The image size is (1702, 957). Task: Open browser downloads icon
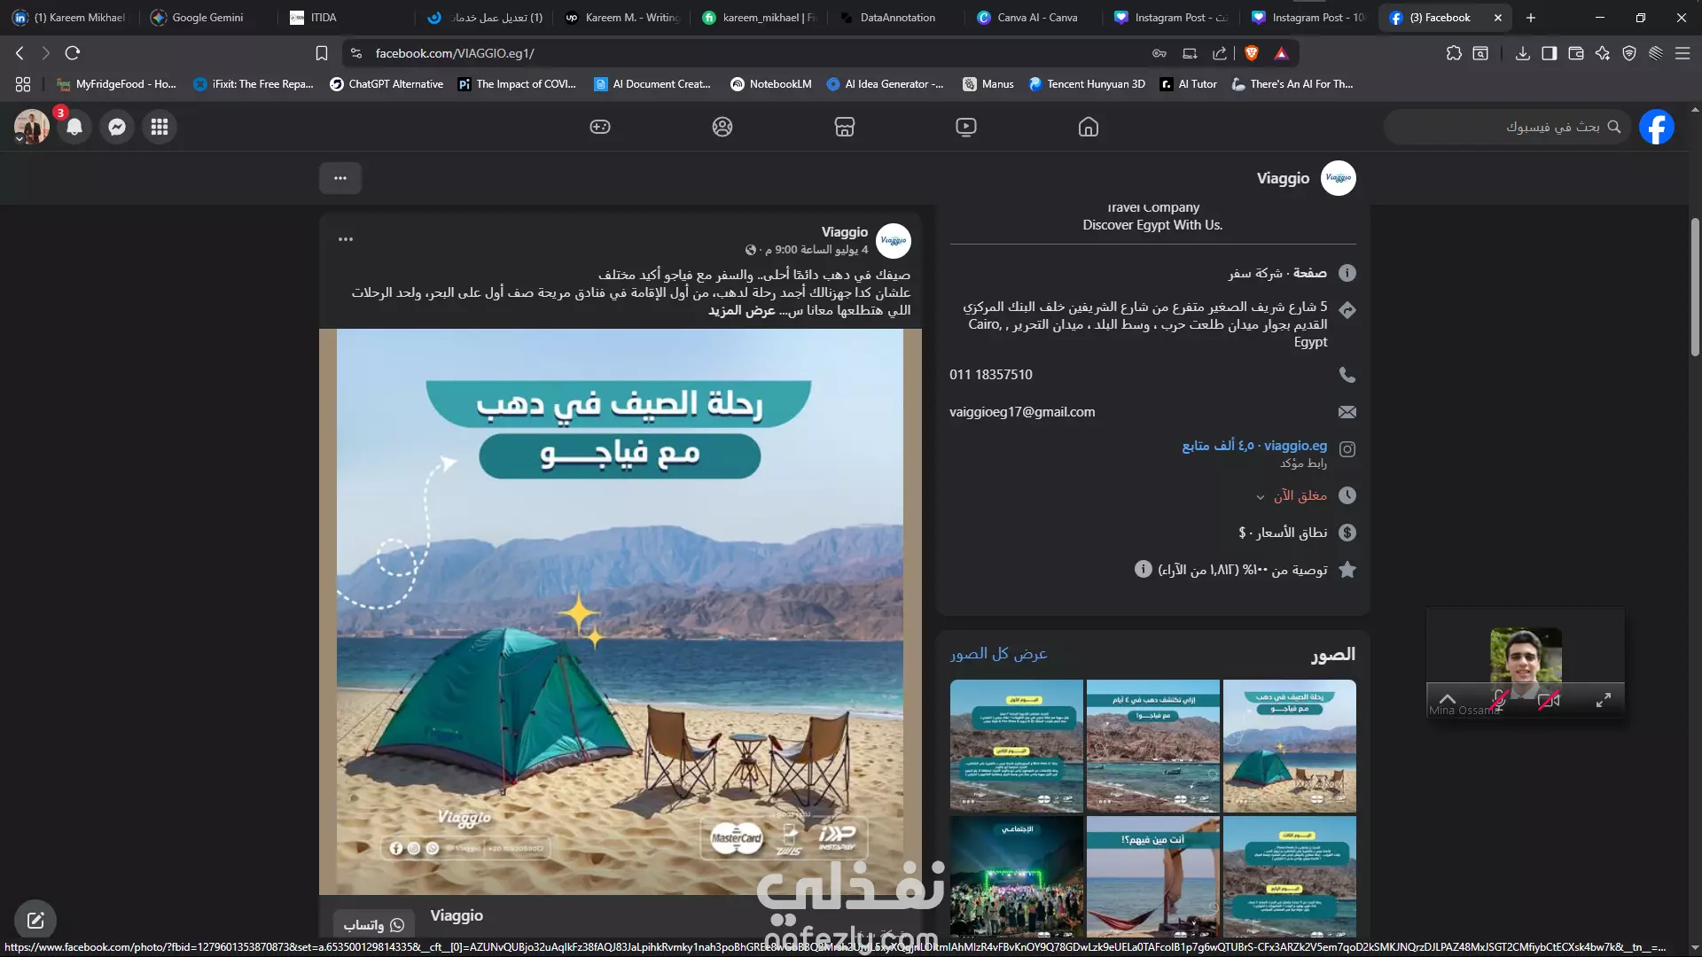click(1522, 53)
